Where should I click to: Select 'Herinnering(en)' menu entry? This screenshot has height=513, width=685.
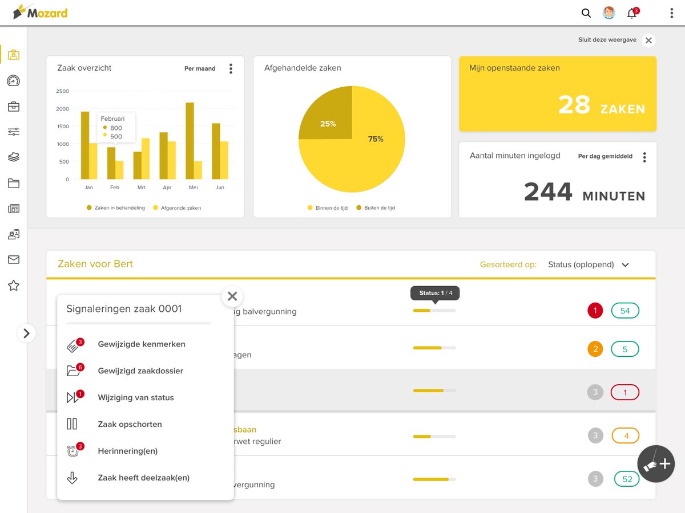point(128,451)
